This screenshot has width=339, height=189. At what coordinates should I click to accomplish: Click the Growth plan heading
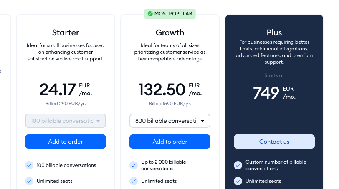coord(170,32)
